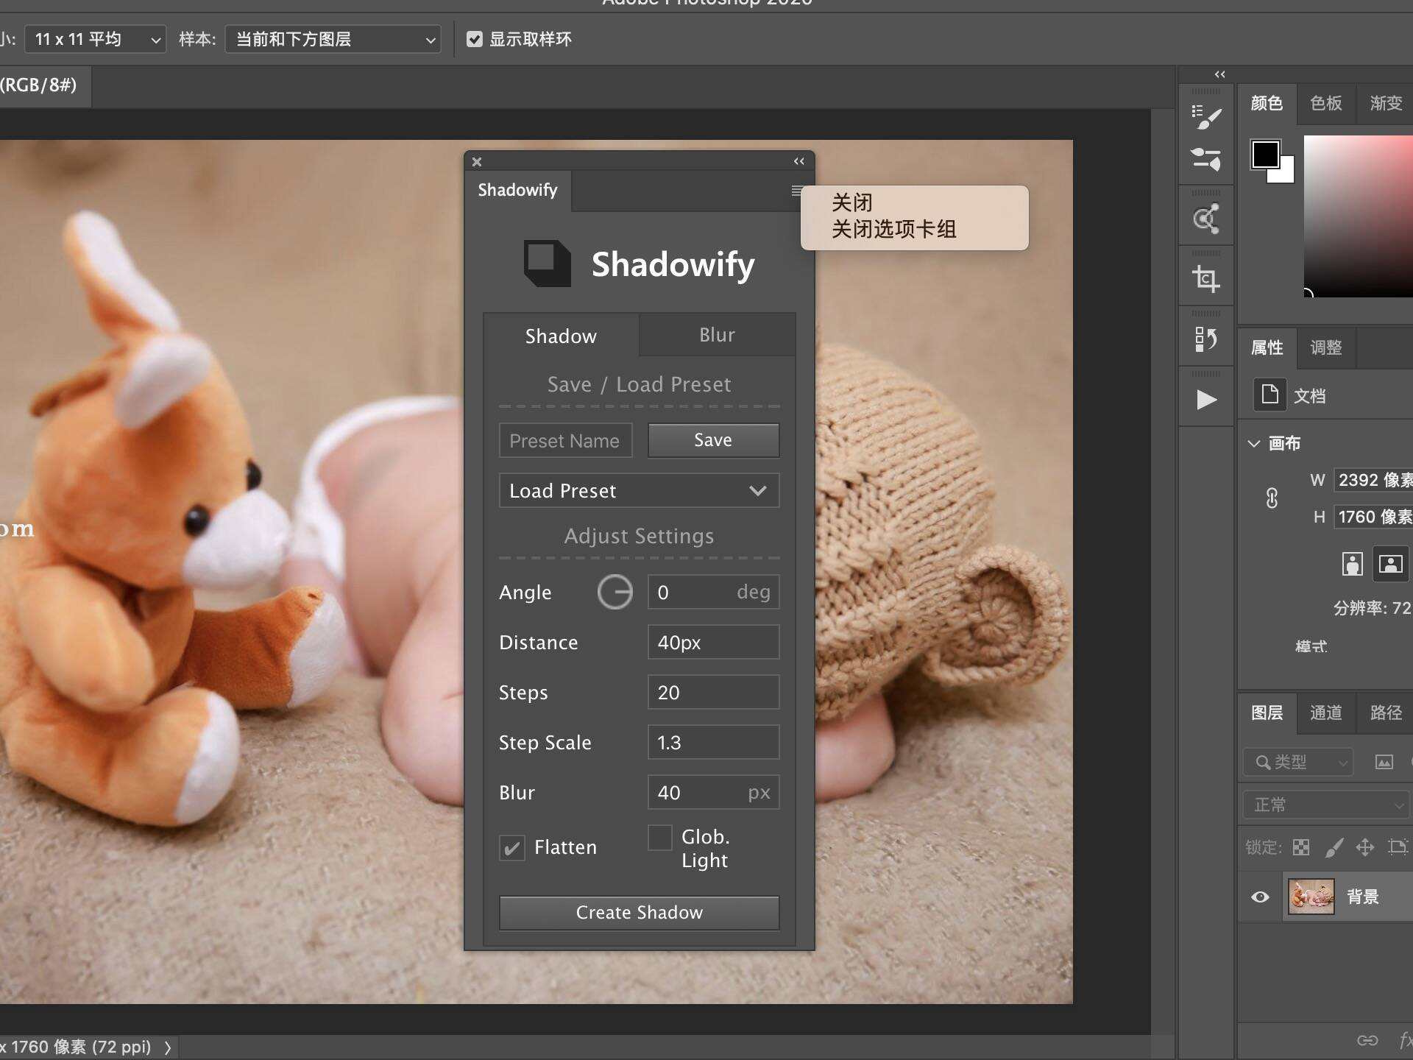1413x1060 pixels.
Task: Click the Create Shadow button
Action: pyautogui.click(x=639, y=913)
